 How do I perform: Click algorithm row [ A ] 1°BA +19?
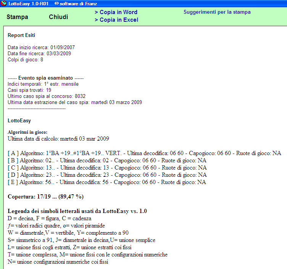tap(144, 153)
